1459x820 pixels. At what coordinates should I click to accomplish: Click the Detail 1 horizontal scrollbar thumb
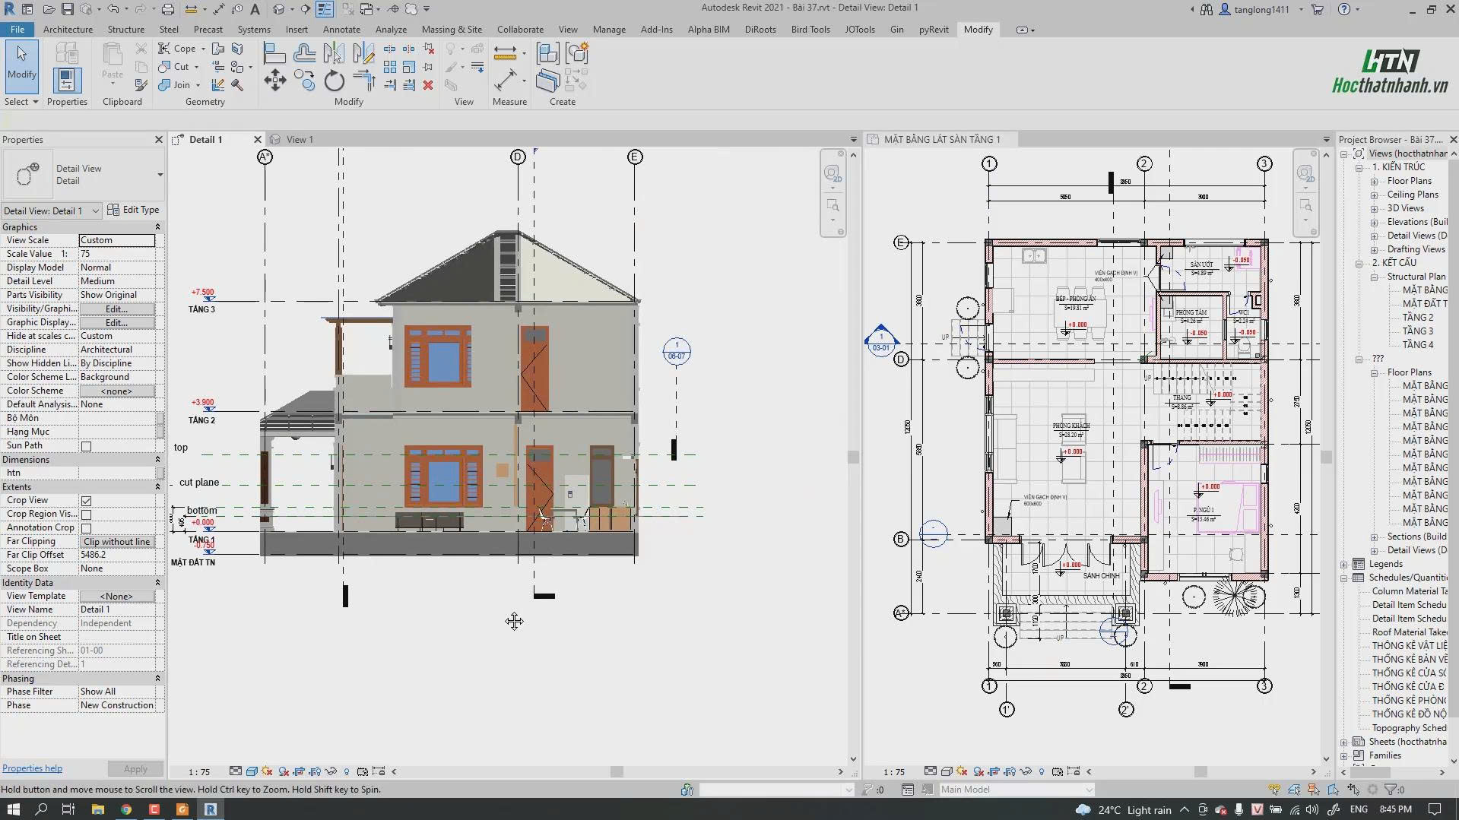point(617,771)
